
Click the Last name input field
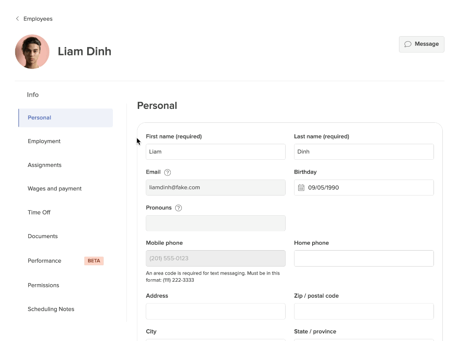tap(364, 152)
